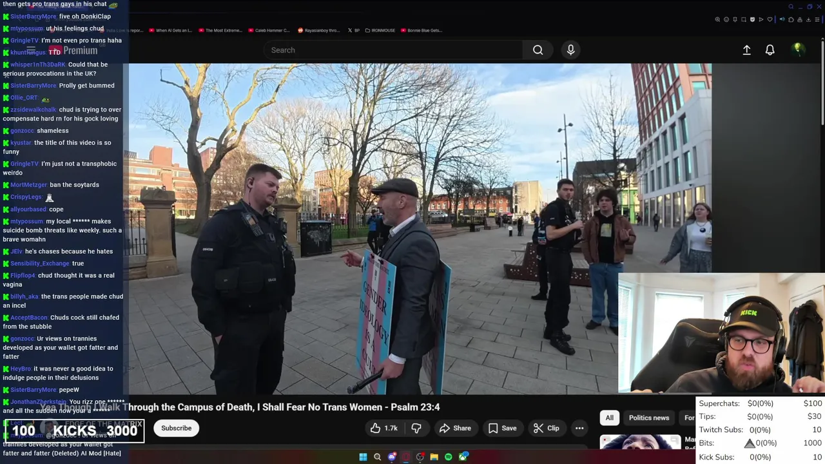
Task: Share the video
Action: coord(455,428)
